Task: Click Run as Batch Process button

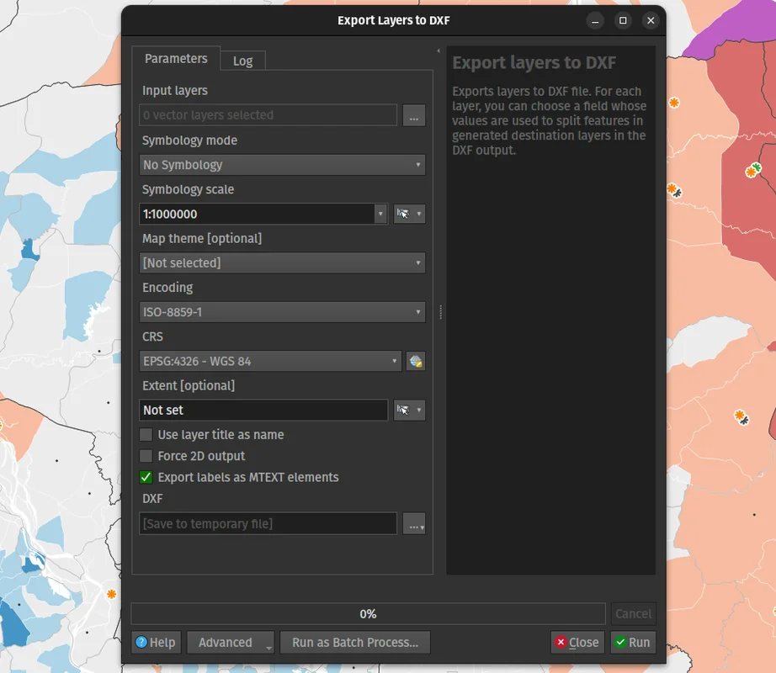Action: click(354, 643)
